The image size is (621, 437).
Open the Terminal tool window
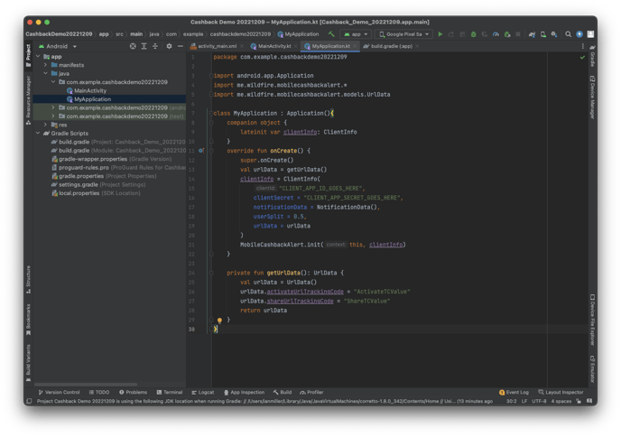tap(169, 393)
